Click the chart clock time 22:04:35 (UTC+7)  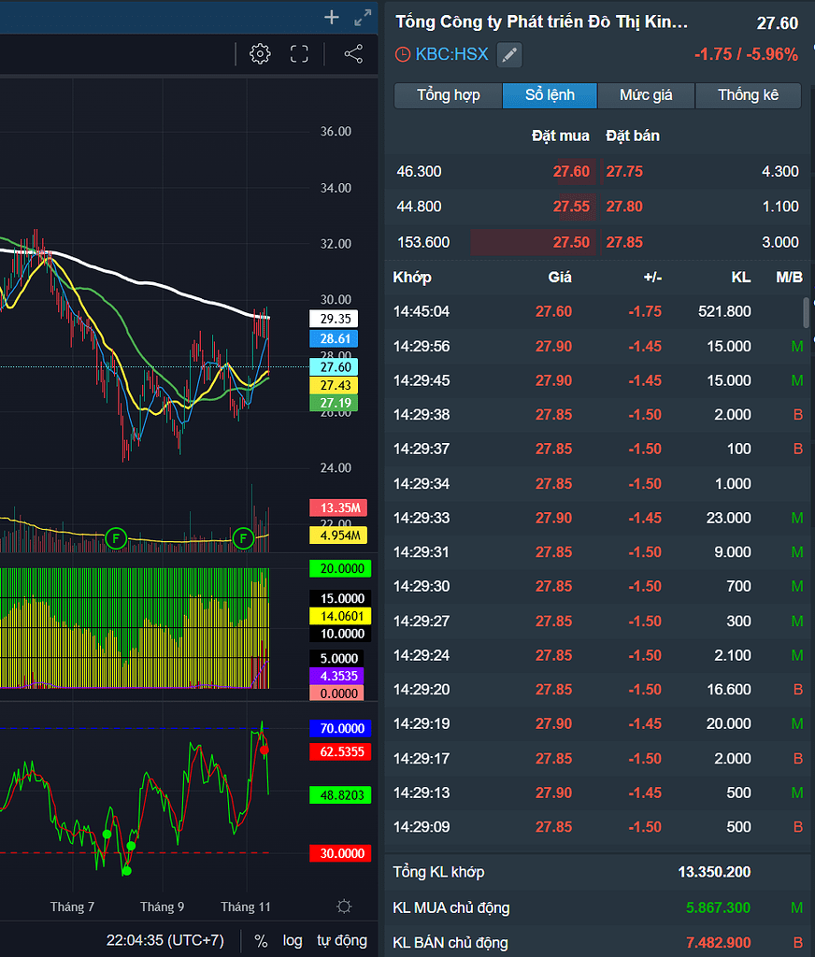click(164, 940)
